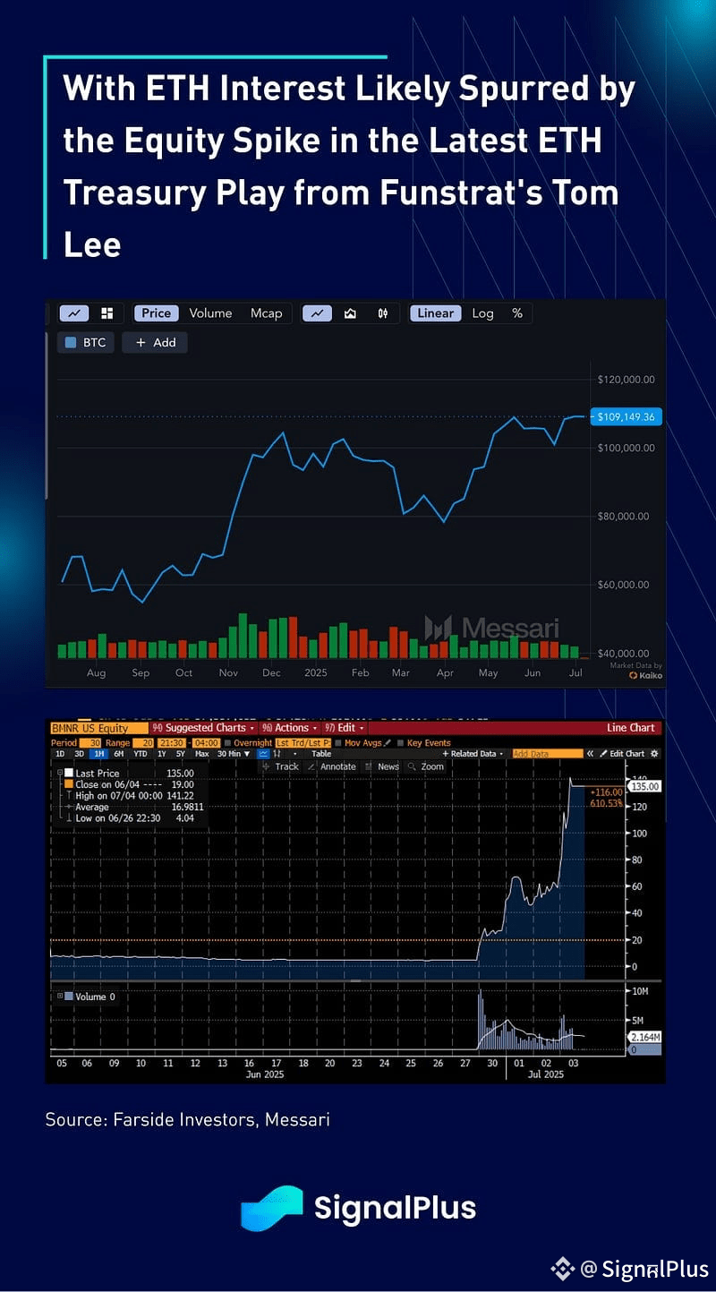This screenshot has height=1292, width=716.
Task: Toggle the Mcap metric
Action: tap(266, 313)
